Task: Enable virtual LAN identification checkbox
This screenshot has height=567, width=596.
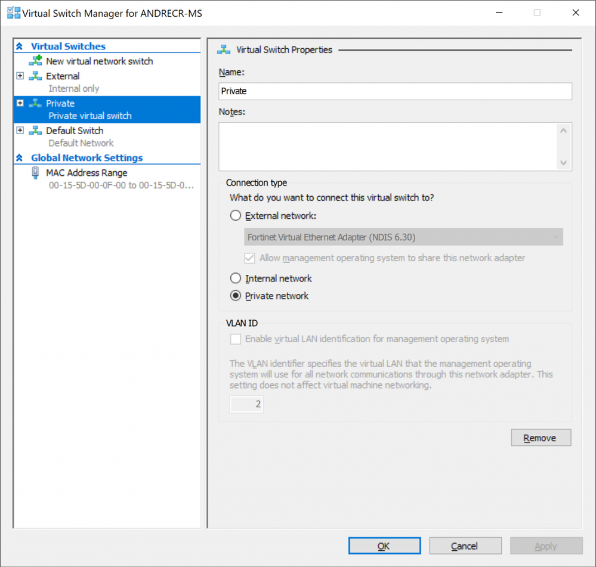Action: click(x=235, y=339)
